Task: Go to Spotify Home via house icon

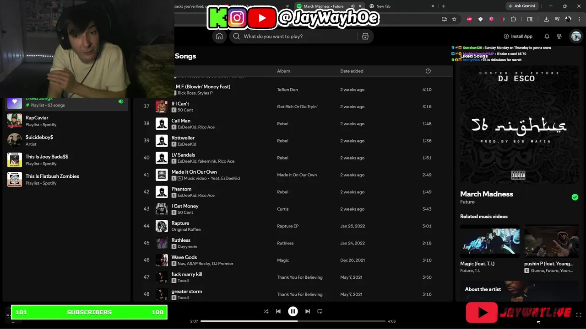Action: [x=219, y=37]
